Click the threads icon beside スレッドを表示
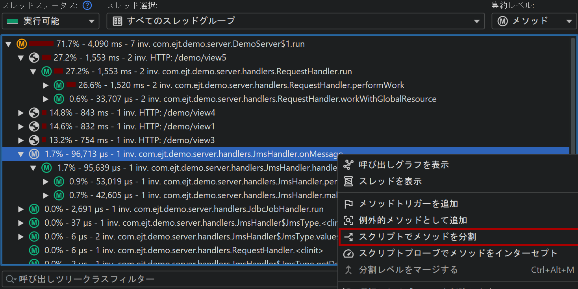Screen dimensions: 578x289 pyautogui.click(x=348, y=181)
